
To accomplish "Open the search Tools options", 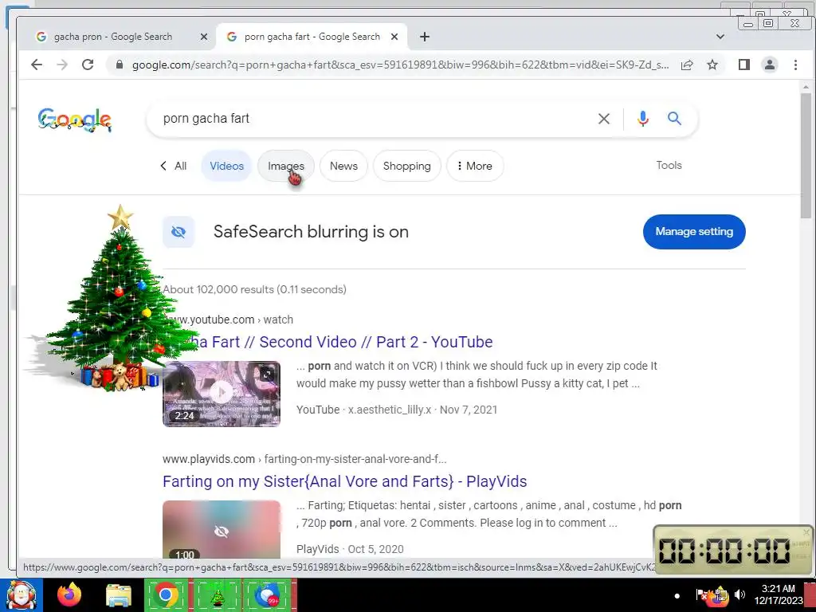I will (669, 166).
